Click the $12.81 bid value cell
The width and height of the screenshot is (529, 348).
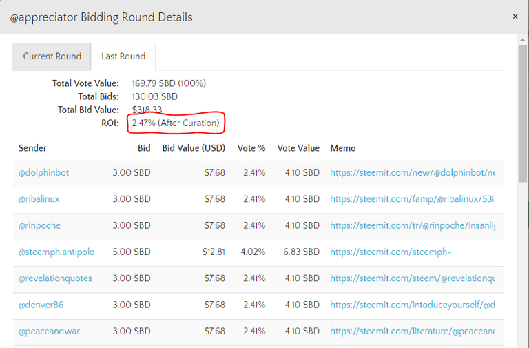pos(214,252)
